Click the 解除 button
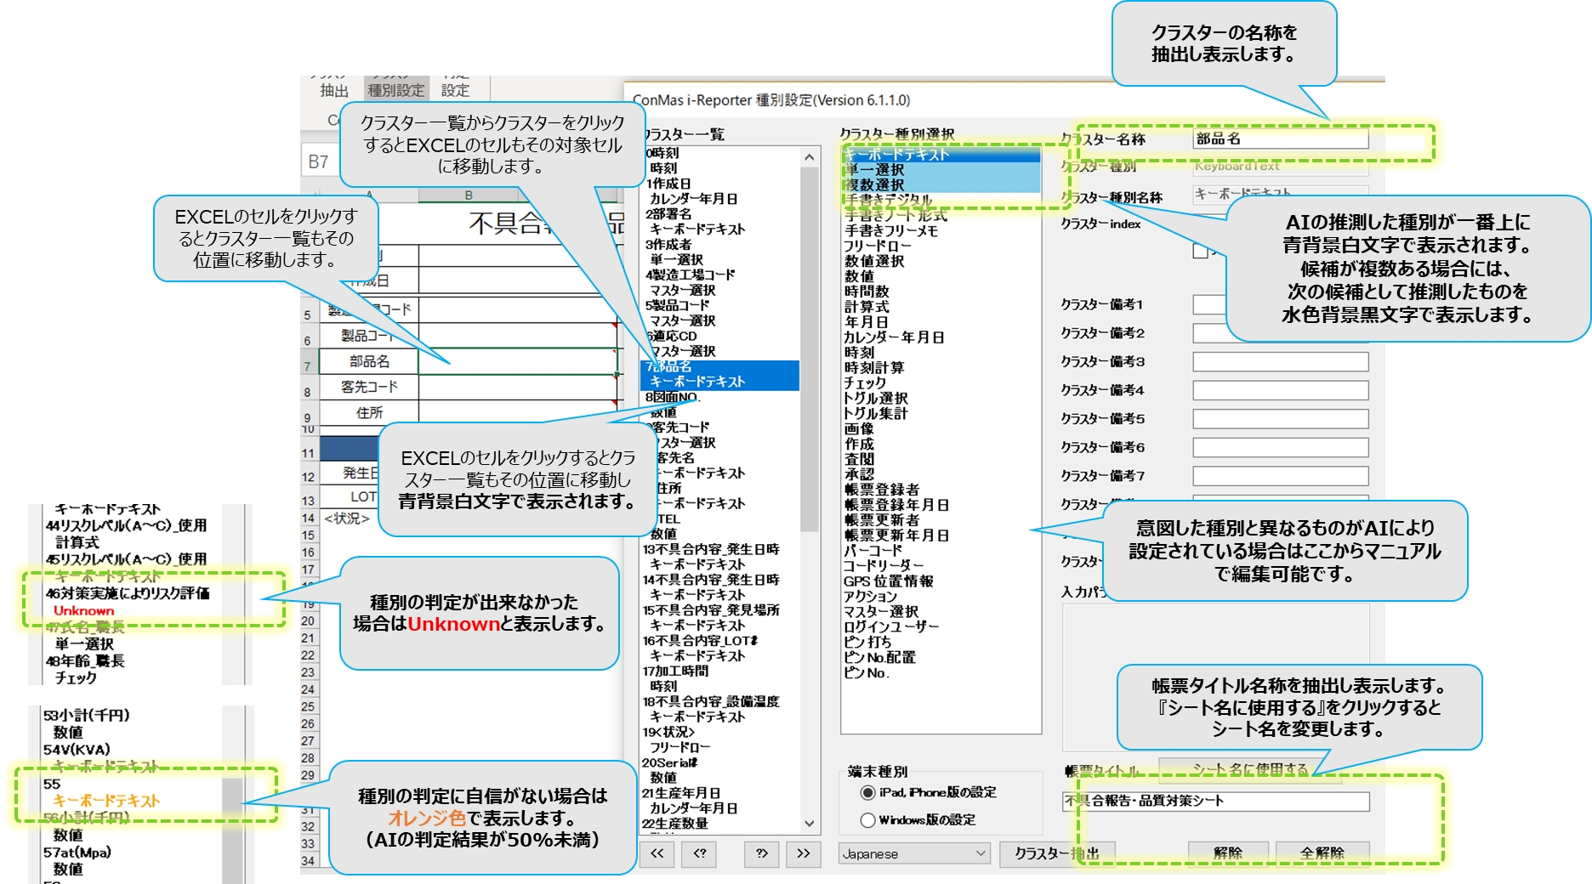 (x=1228, y=853)
